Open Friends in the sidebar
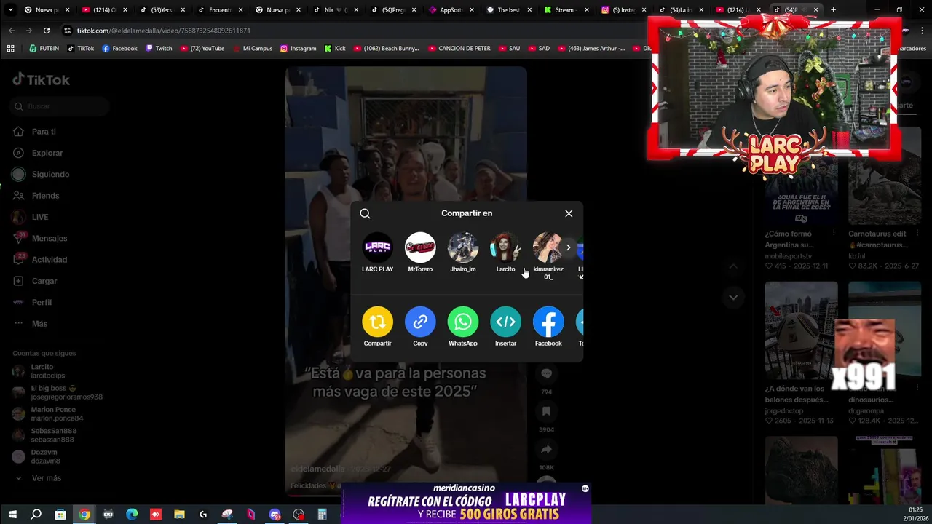 [x=45, y=196]
